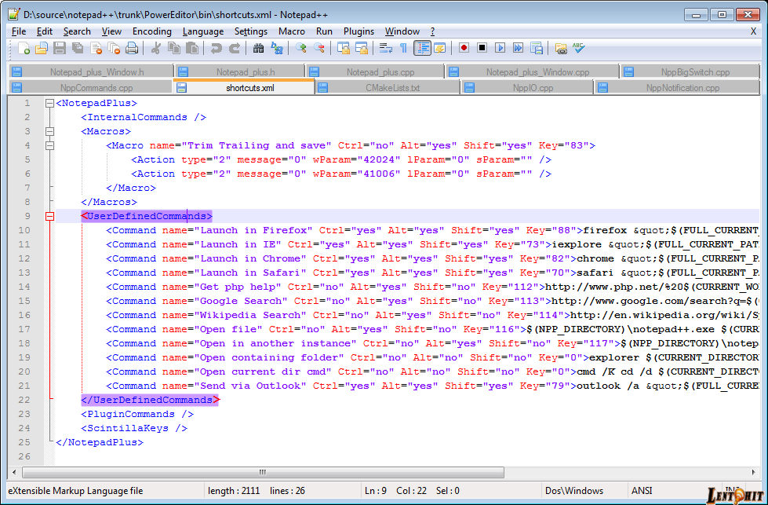Image resolution: width=768 pixels, height=505 pixels.
Task: Close document with menu bar X
Action: [753, 31]
